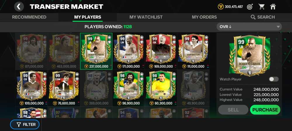The width and height of the screenshot is (292, 131).
Task: Click the magnifier Search icon
Action: tap(253, 17)
